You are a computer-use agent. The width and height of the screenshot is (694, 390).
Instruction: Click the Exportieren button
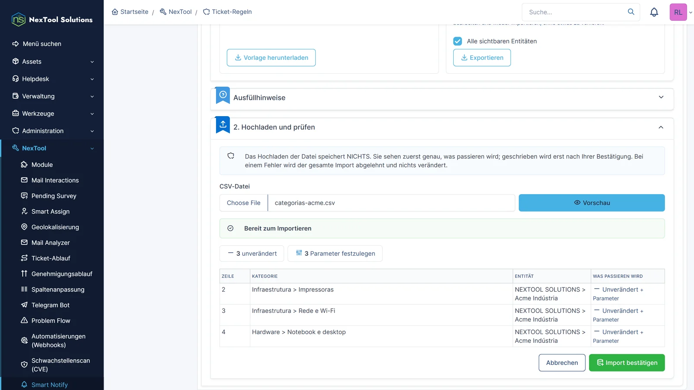482,58
